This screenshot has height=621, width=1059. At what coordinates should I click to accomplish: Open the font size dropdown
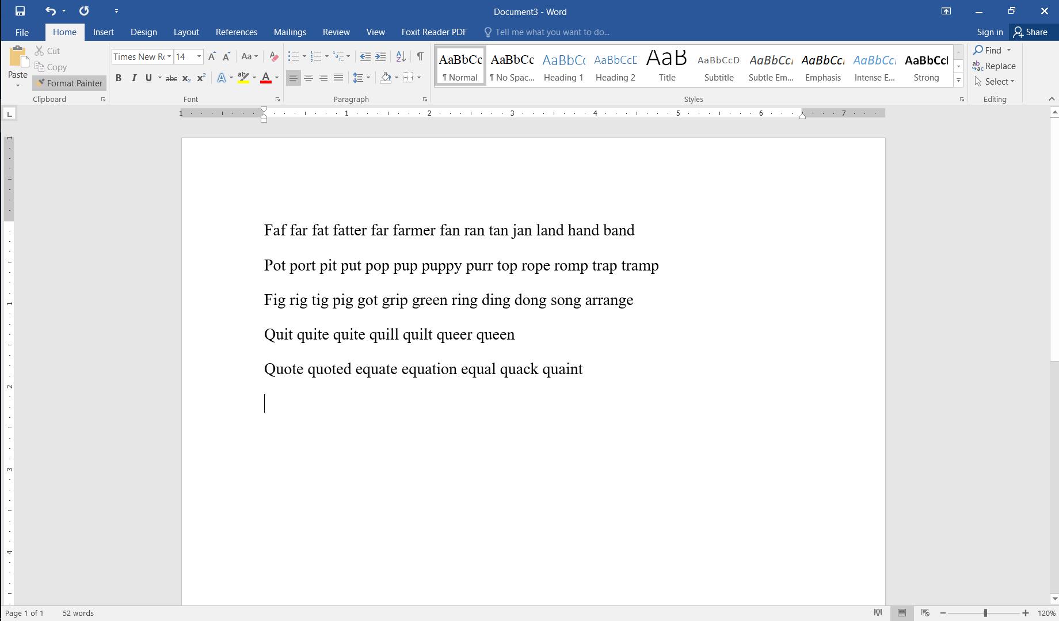click(199, 56)
